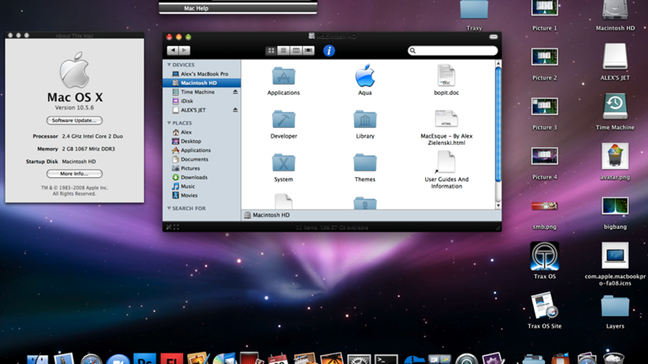Select com.apple.macbookpro-fa08.icns file
648x364 pixels.
point(615,264)
